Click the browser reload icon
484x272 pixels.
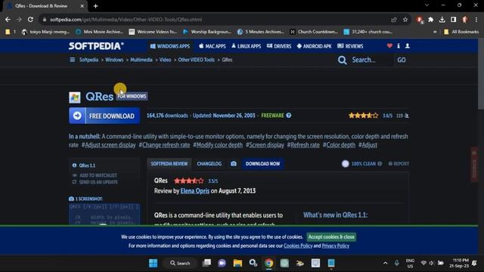coord(30,20)
